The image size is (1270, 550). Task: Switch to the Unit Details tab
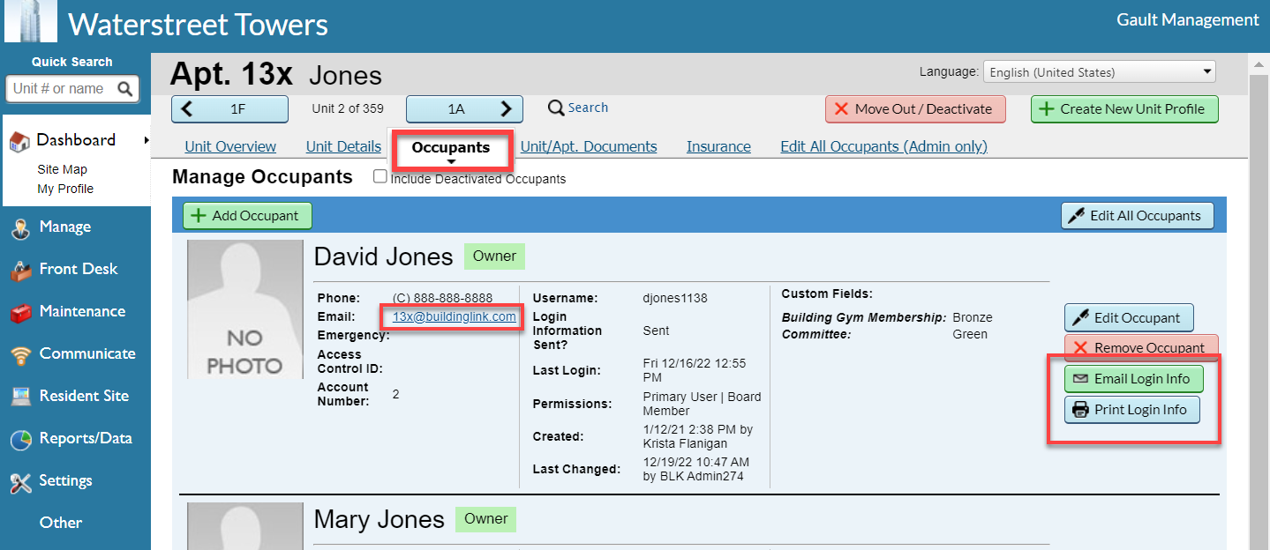pyautogui.click(x=343, y=146)
